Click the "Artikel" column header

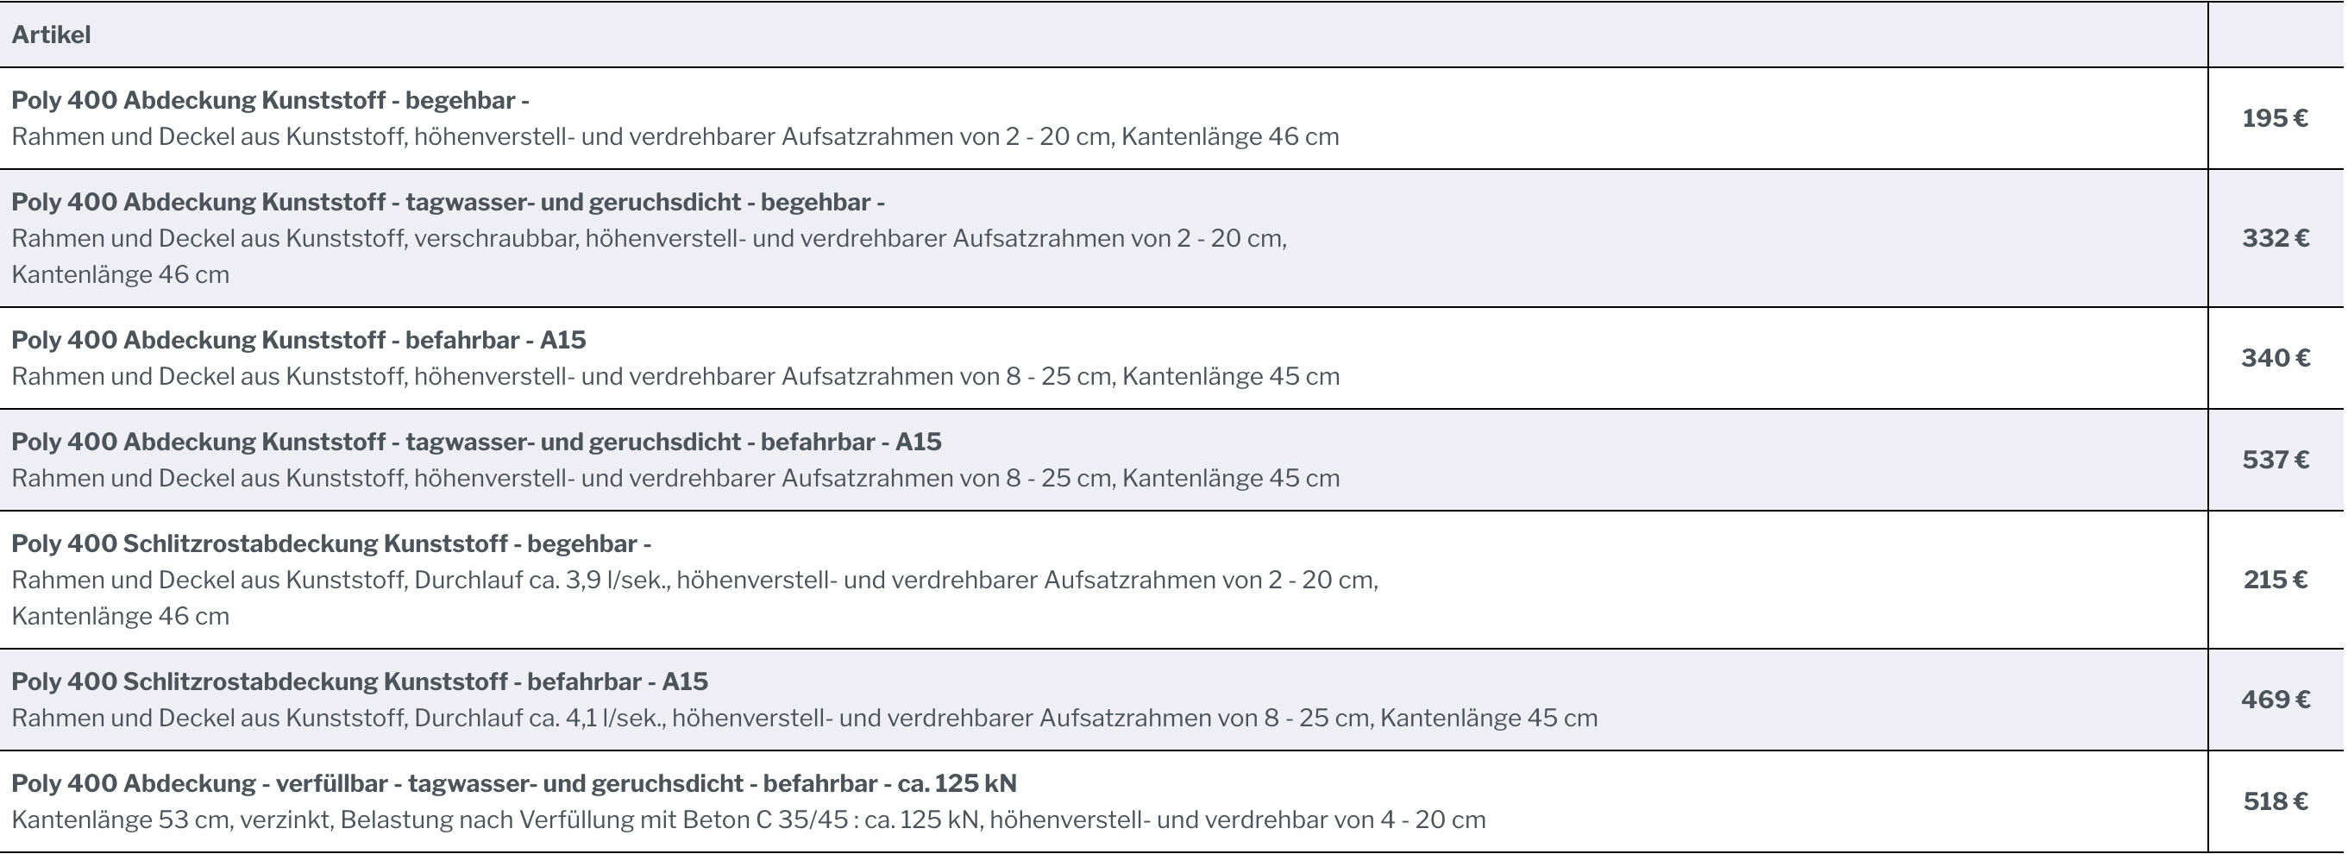(51, 35)
